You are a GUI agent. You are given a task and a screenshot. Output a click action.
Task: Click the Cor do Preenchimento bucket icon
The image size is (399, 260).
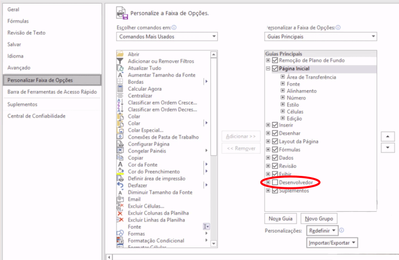pyautogui.click(x=120, y=171)
